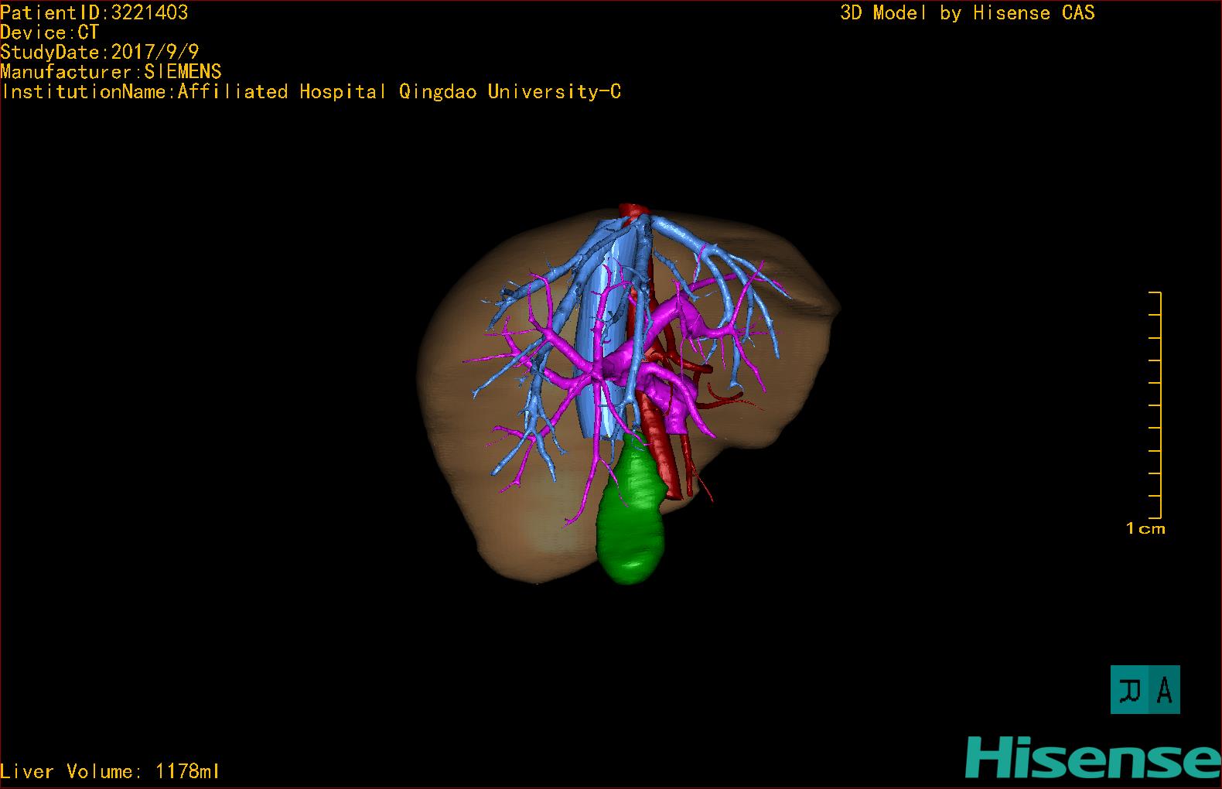Click the vertical scale ruler
Screen dimensions: 1222x789
[x=1155, y=405]
